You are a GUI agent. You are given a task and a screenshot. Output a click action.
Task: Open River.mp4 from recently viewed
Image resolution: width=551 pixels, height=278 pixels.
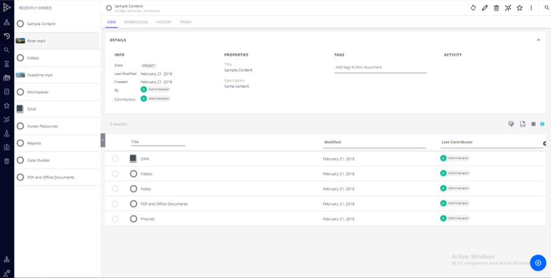(37, 41)
